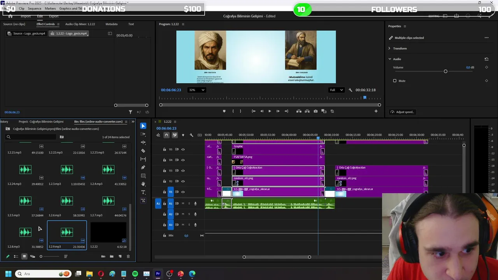Open timeline display settings wrench
Screen dimensions: 498x280
(x=191, y=135)
